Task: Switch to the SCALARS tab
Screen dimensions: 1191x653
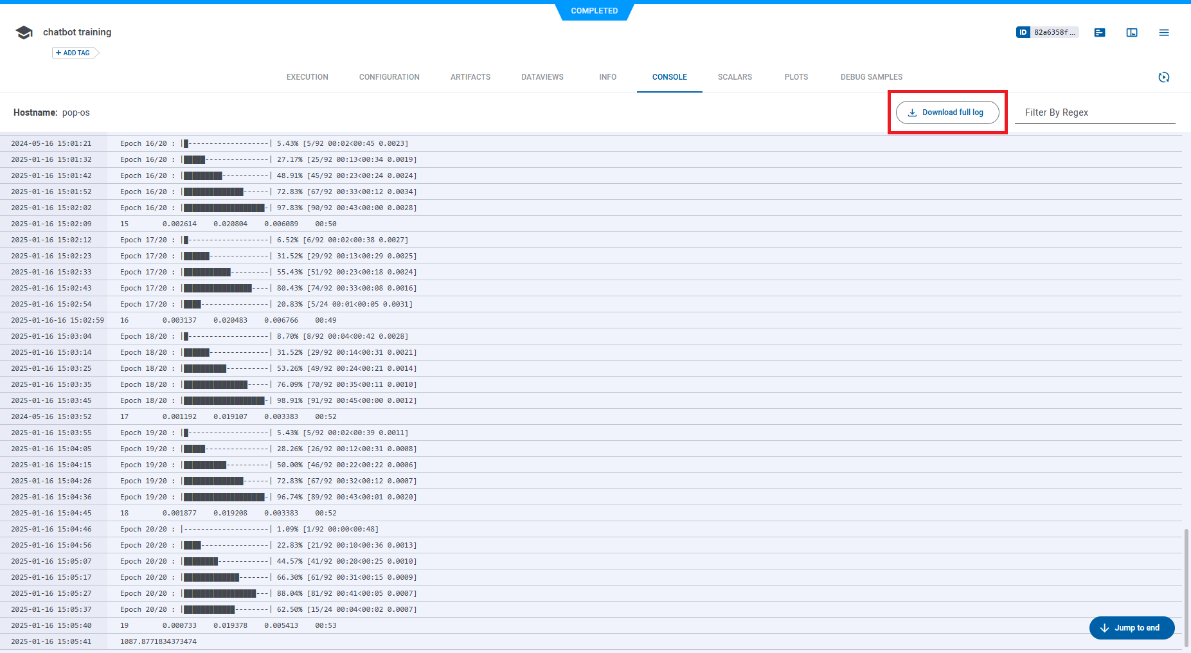Action: coord(735,77)
